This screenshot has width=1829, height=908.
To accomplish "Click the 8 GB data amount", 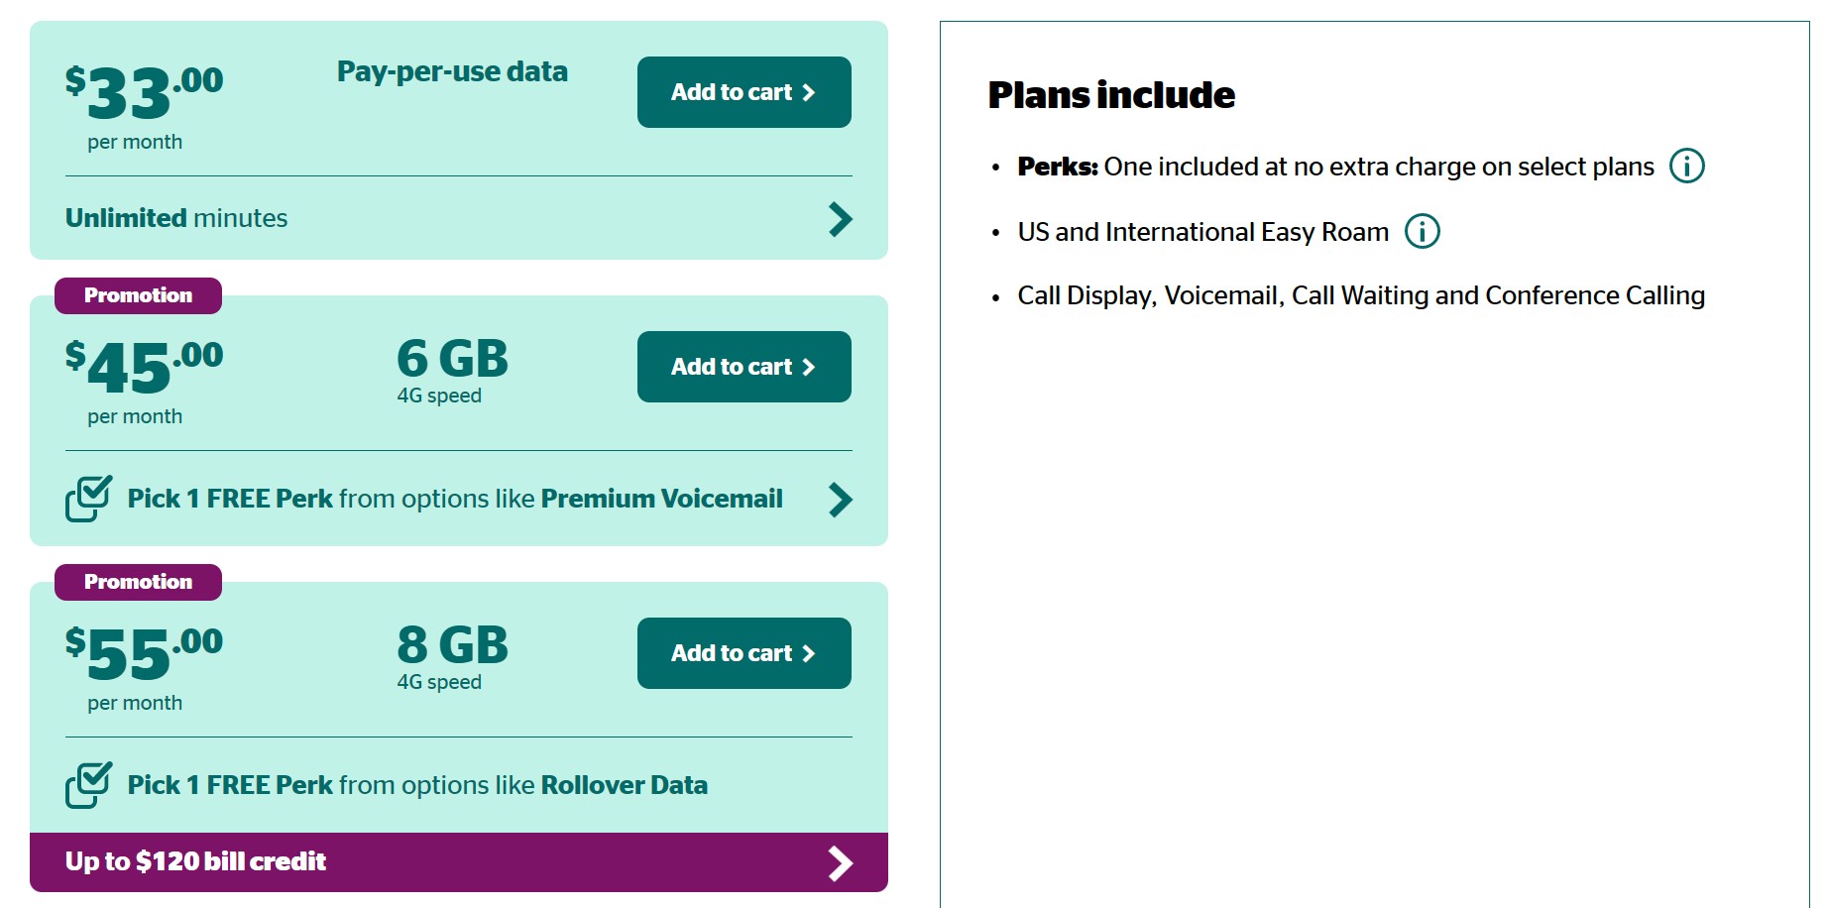I will click(x=452, y=645).
